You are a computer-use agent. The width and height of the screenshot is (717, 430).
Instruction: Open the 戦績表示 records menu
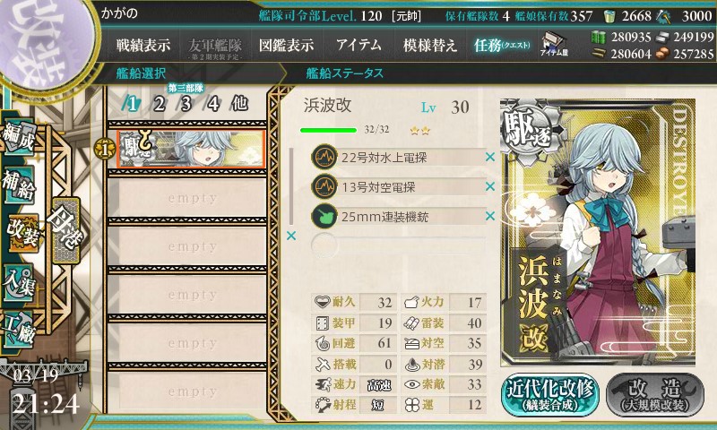click(143, 45)
